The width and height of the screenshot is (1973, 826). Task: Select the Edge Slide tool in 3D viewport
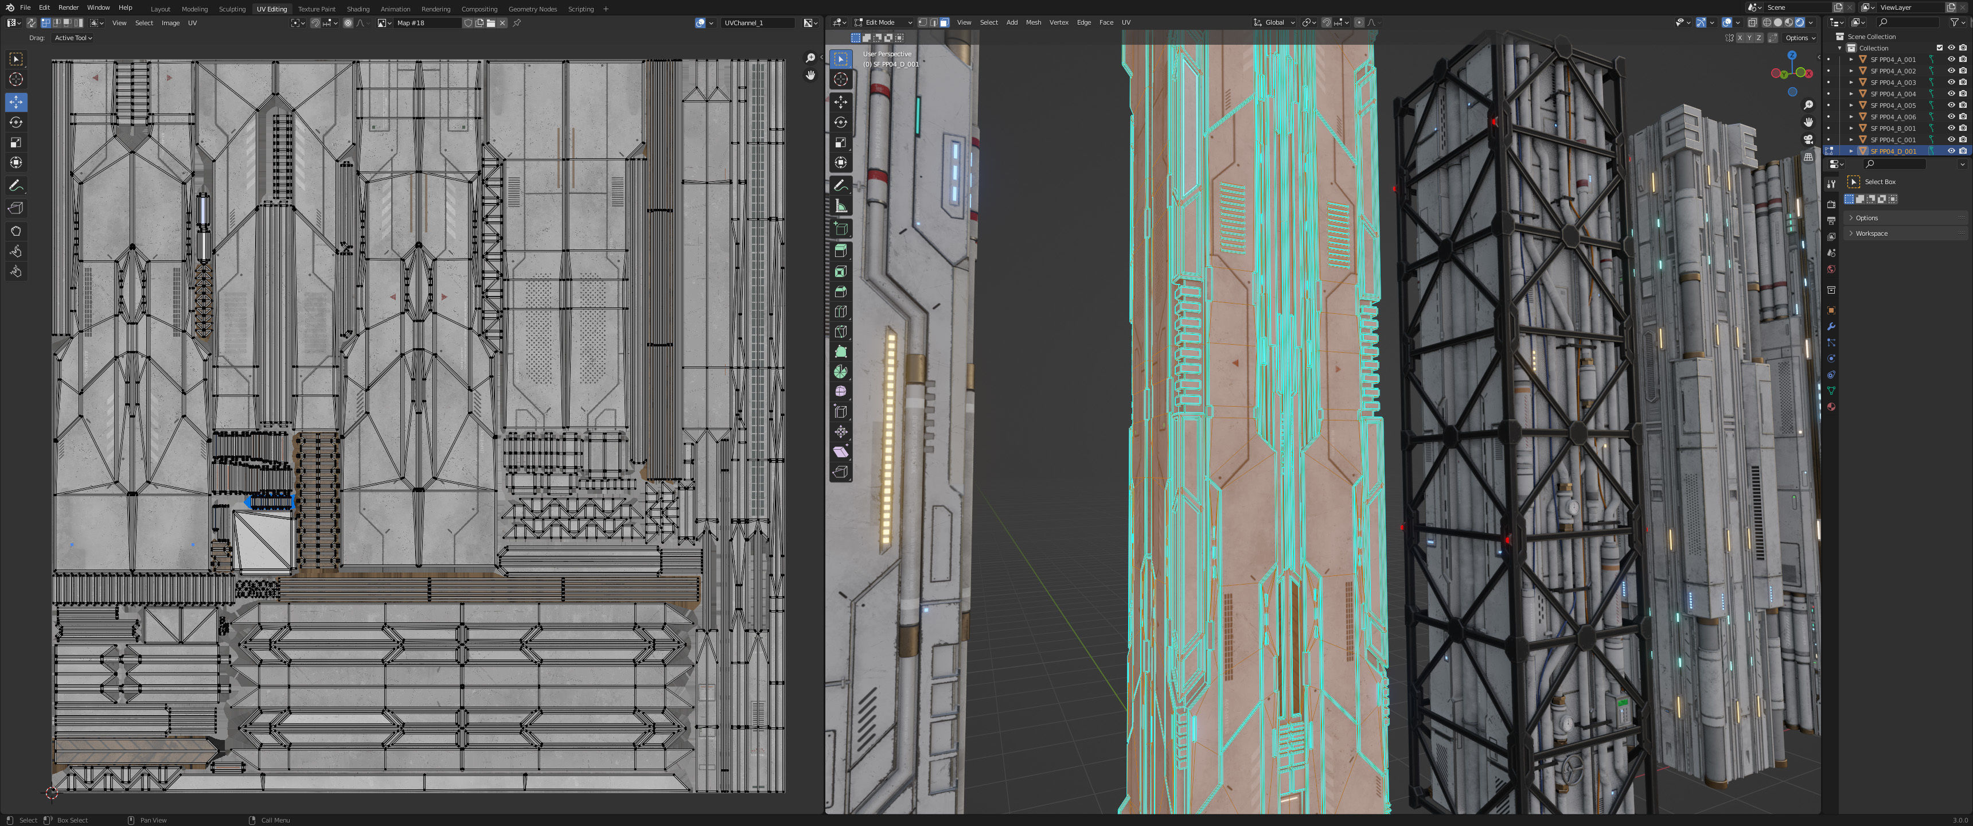(841, 411)
